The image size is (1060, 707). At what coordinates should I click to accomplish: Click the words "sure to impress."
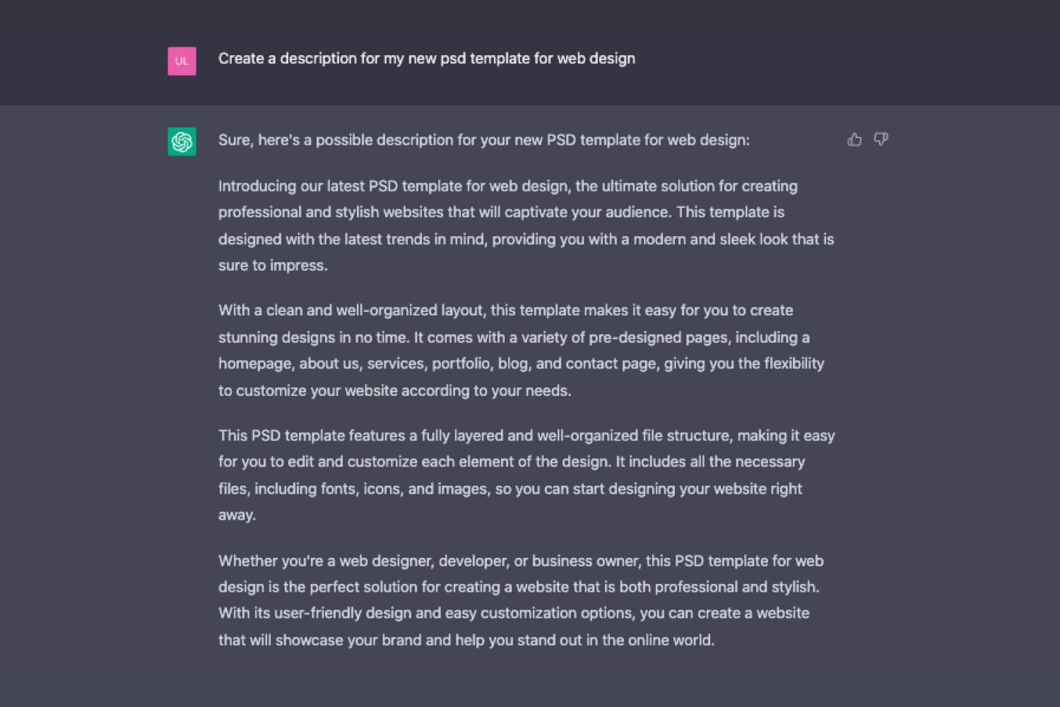(273, 266)
